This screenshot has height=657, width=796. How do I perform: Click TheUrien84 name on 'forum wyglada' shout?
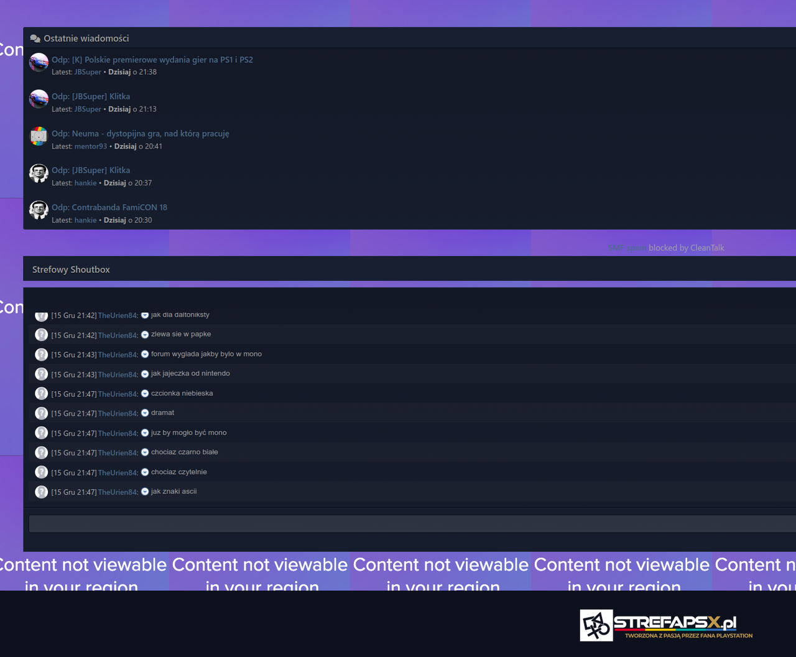[x=118, y=355]
